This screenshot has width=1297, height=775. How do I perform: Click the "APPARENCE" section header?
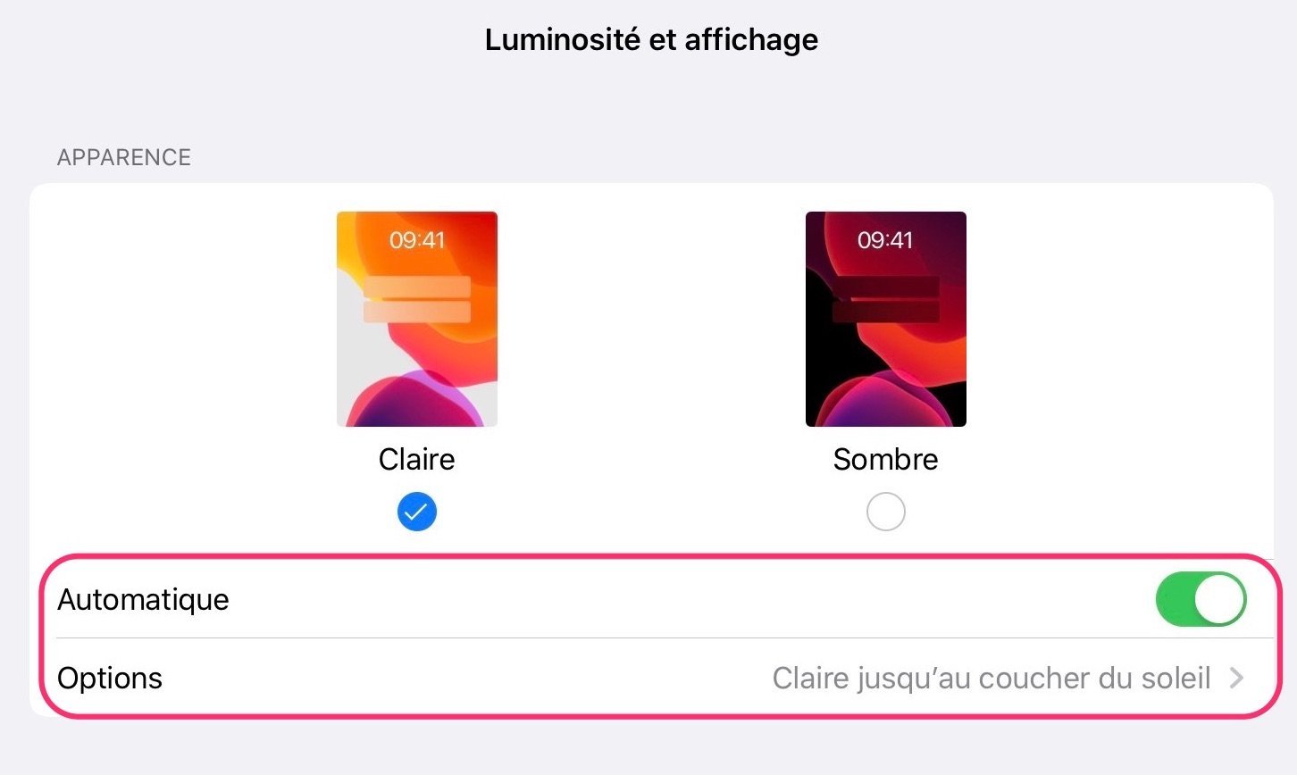coord(124,157)
